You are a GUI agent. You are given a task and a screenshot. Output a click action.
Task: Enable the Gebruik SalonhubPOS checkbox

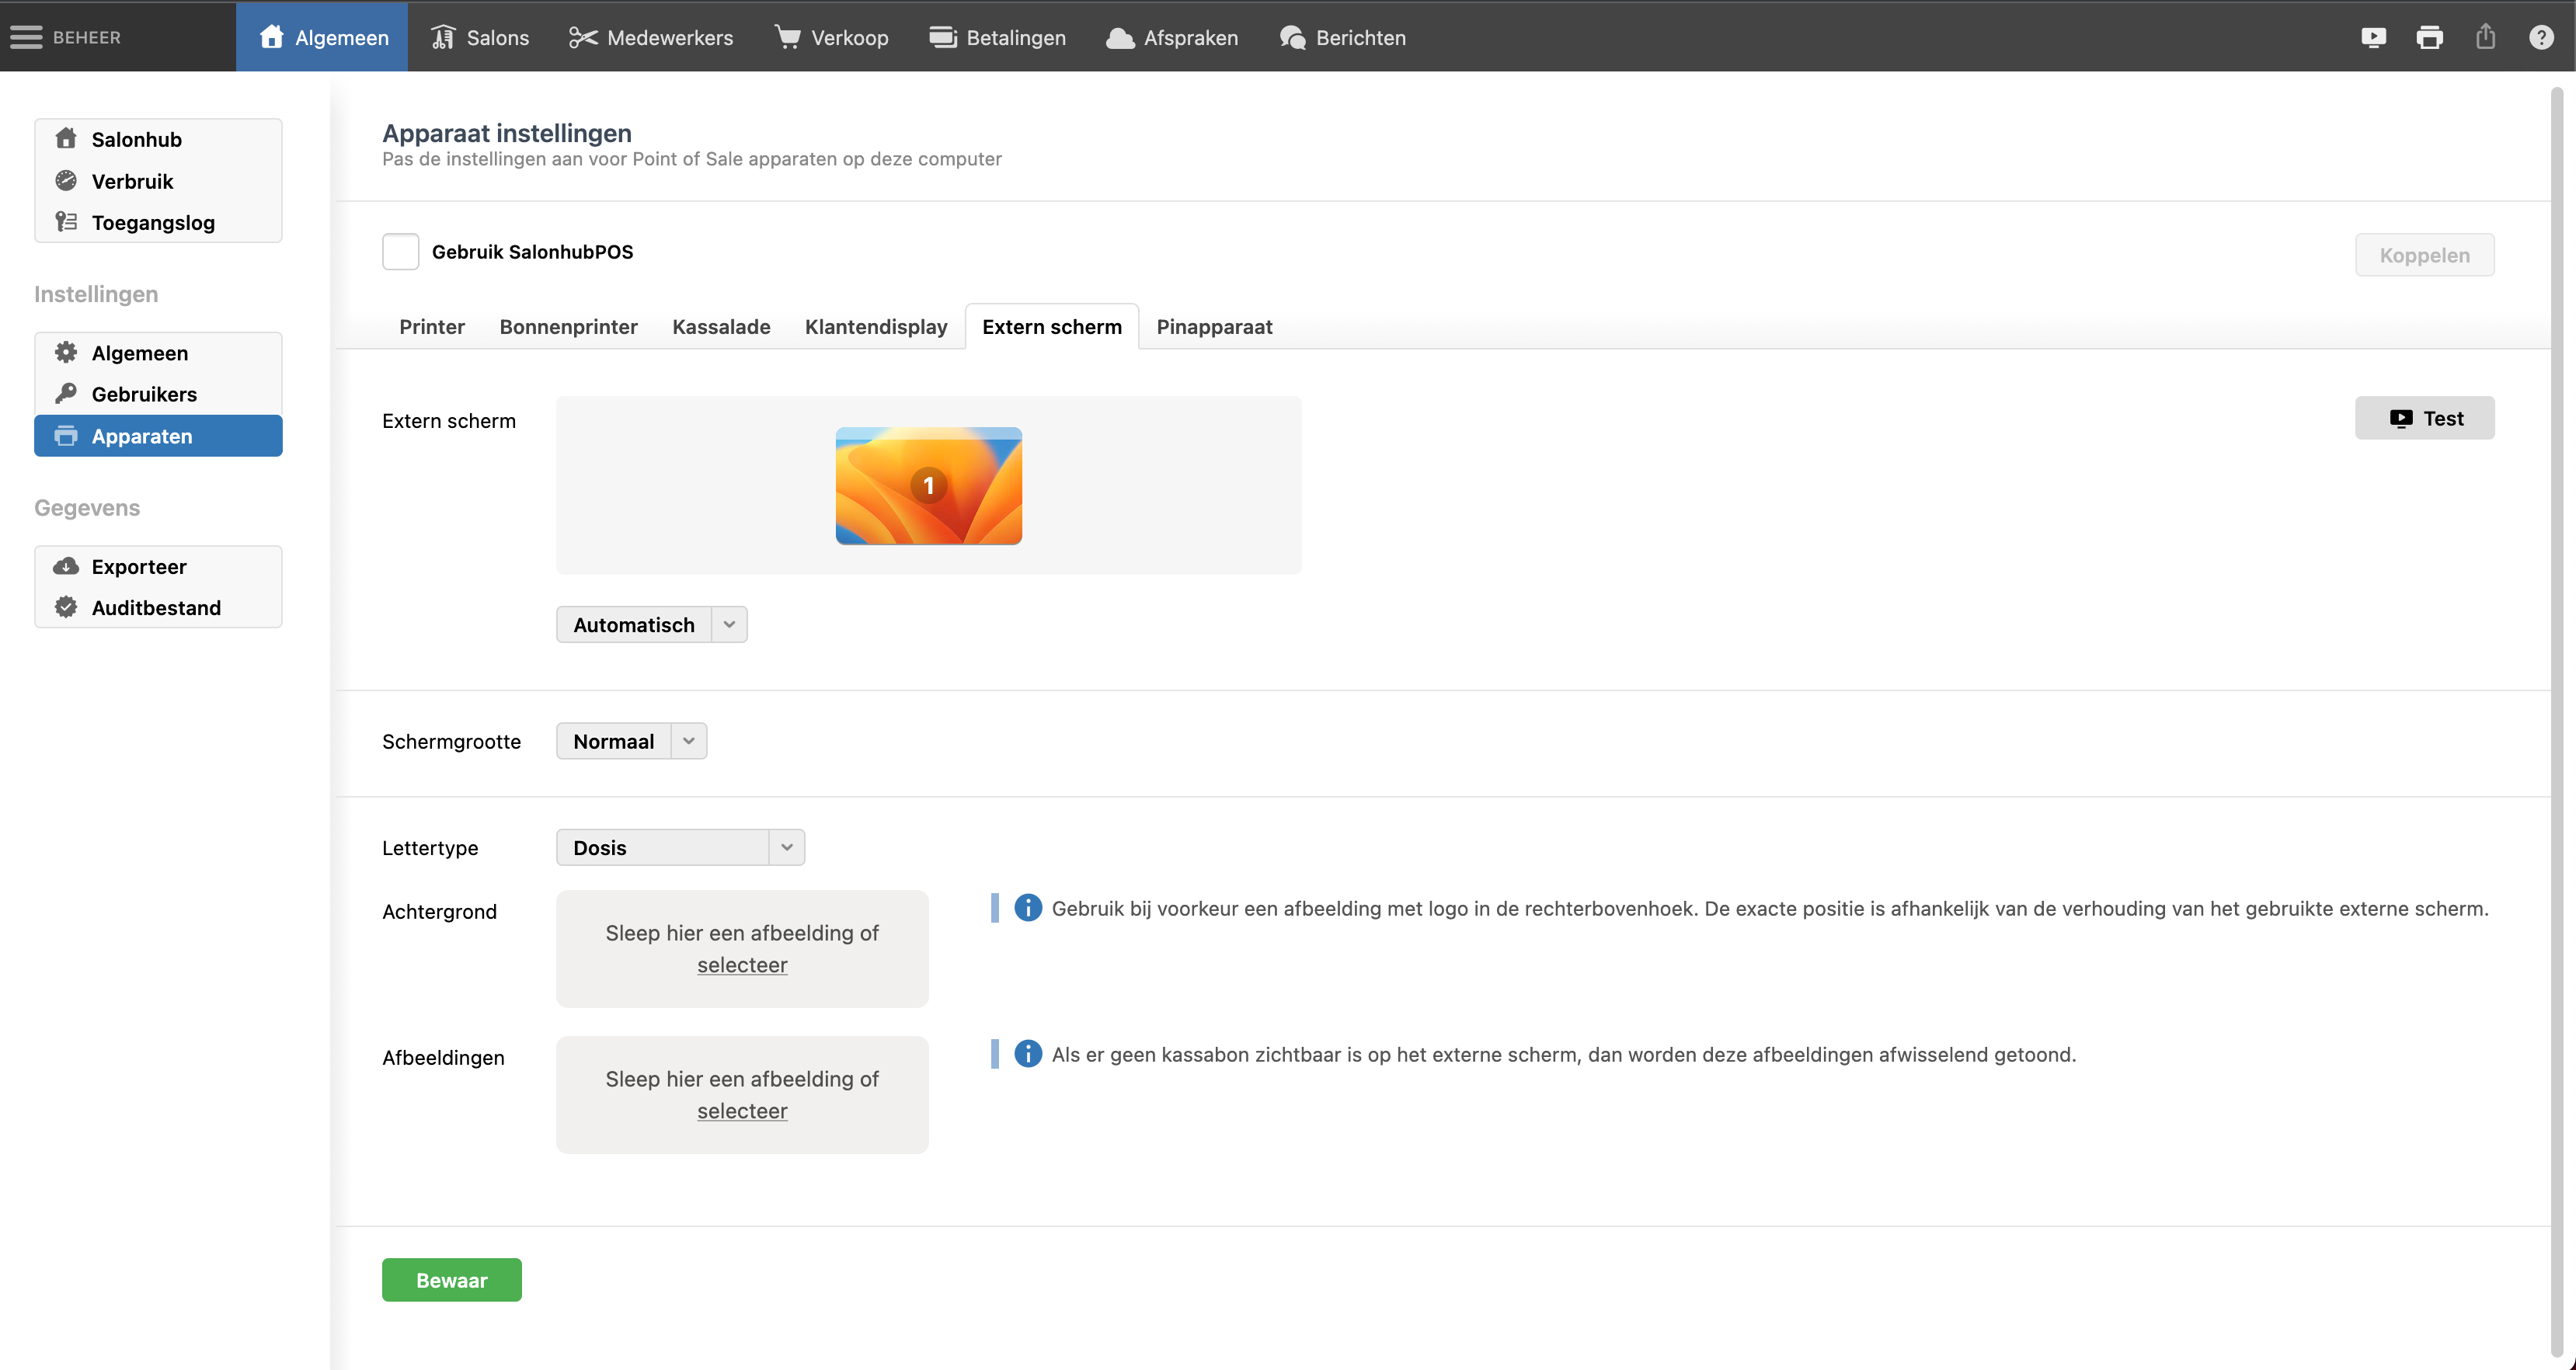pos(400,252)
